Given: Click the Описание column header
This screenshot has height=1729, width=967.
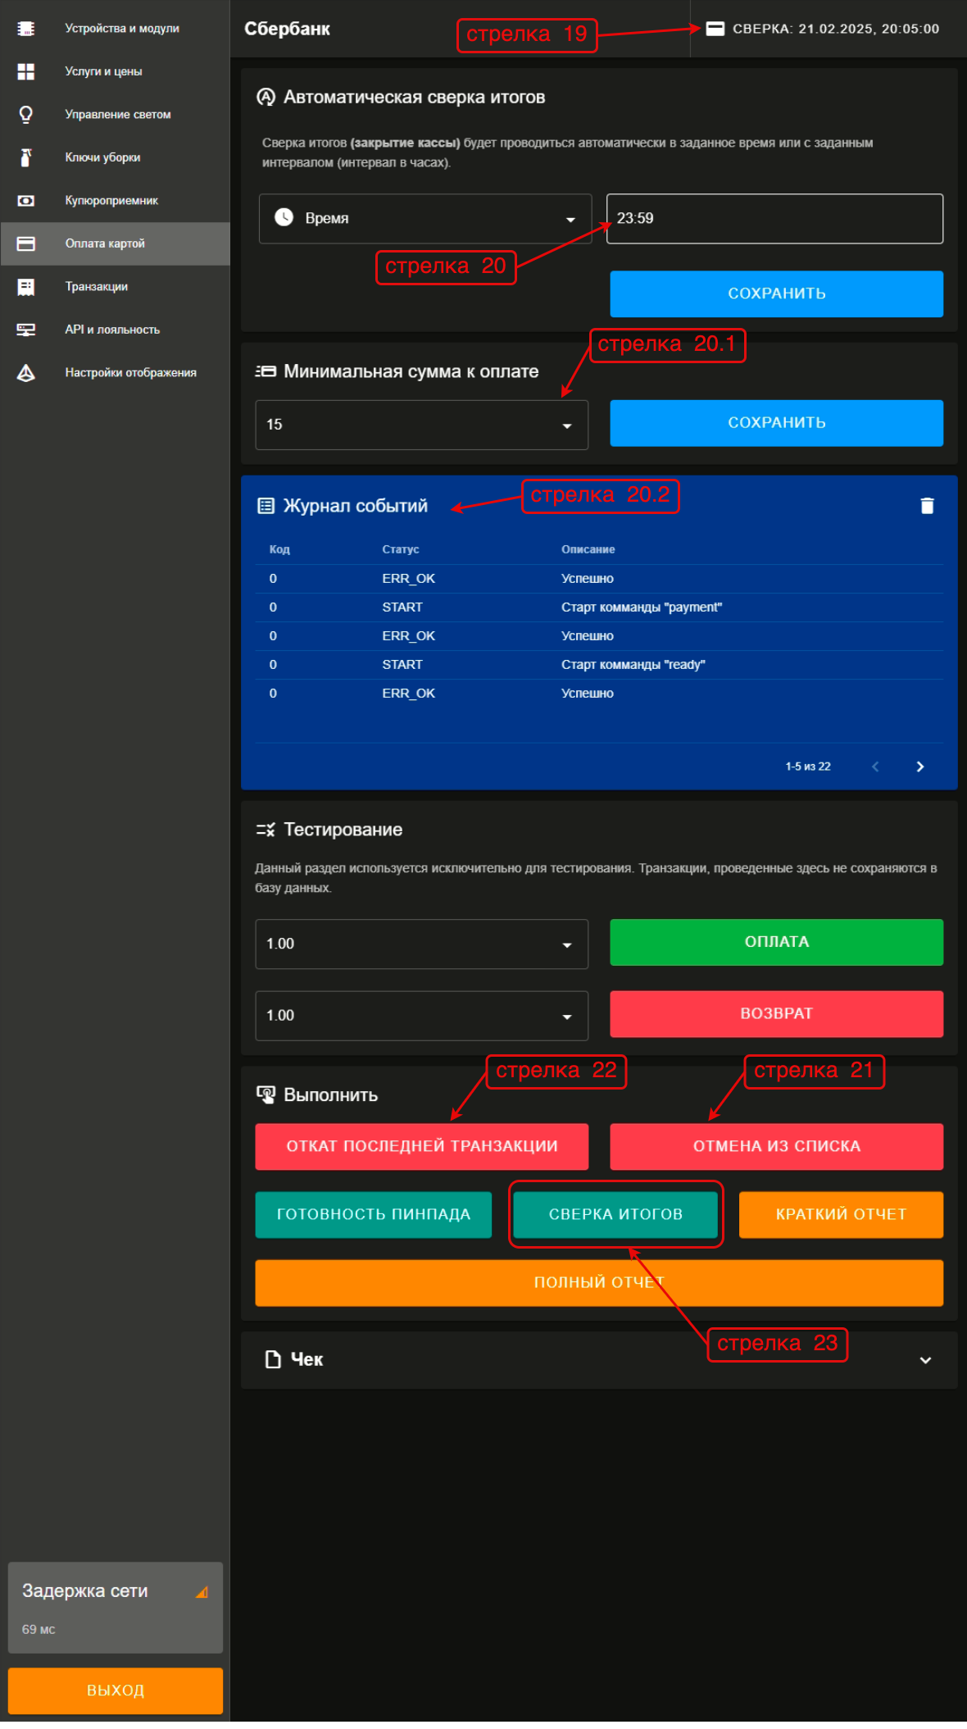Looking at the screenshot, I should coord(588,549).
